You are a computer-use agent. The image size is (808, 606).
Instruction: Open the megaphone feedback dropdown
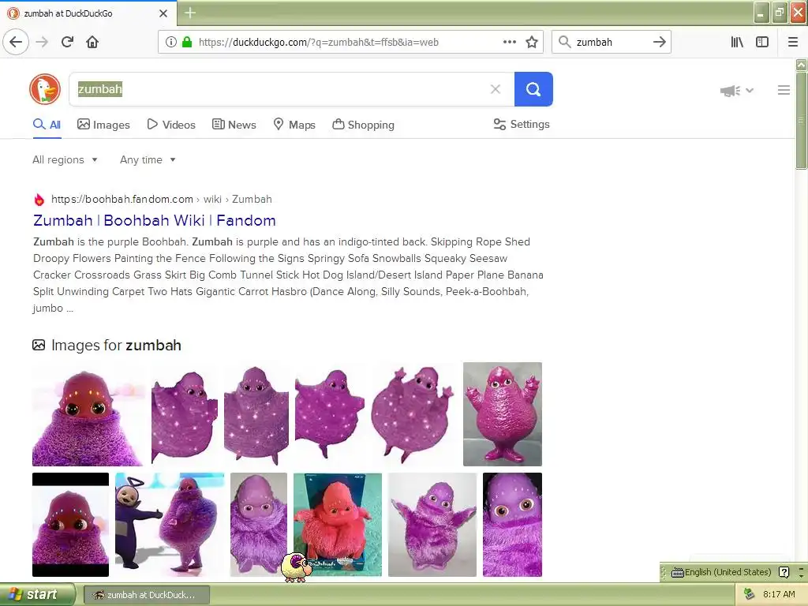pyautogui.click(x=736, y=91)
